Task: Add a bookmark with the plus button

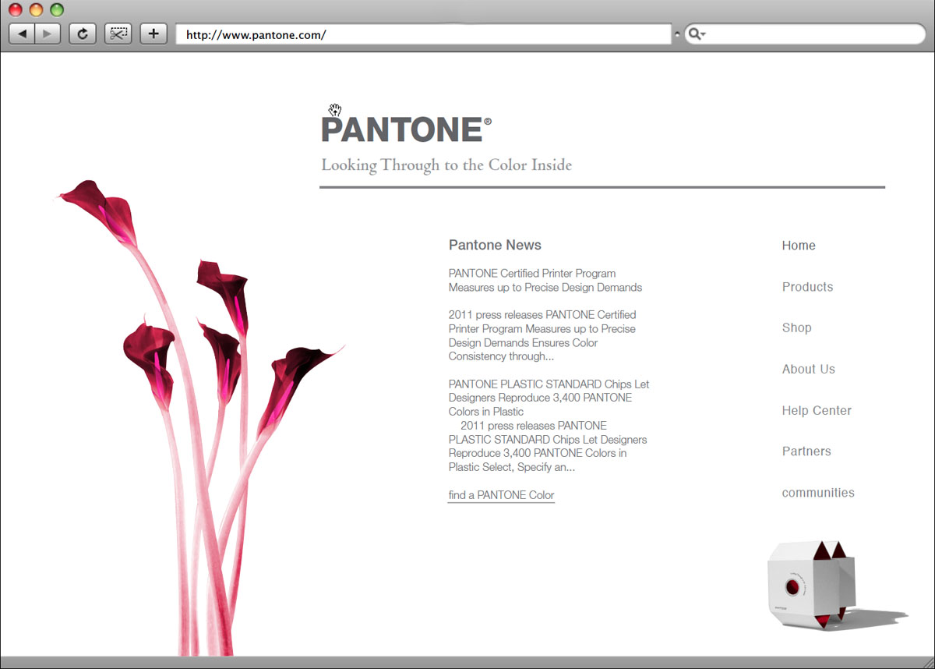Action: click(153, 34)
